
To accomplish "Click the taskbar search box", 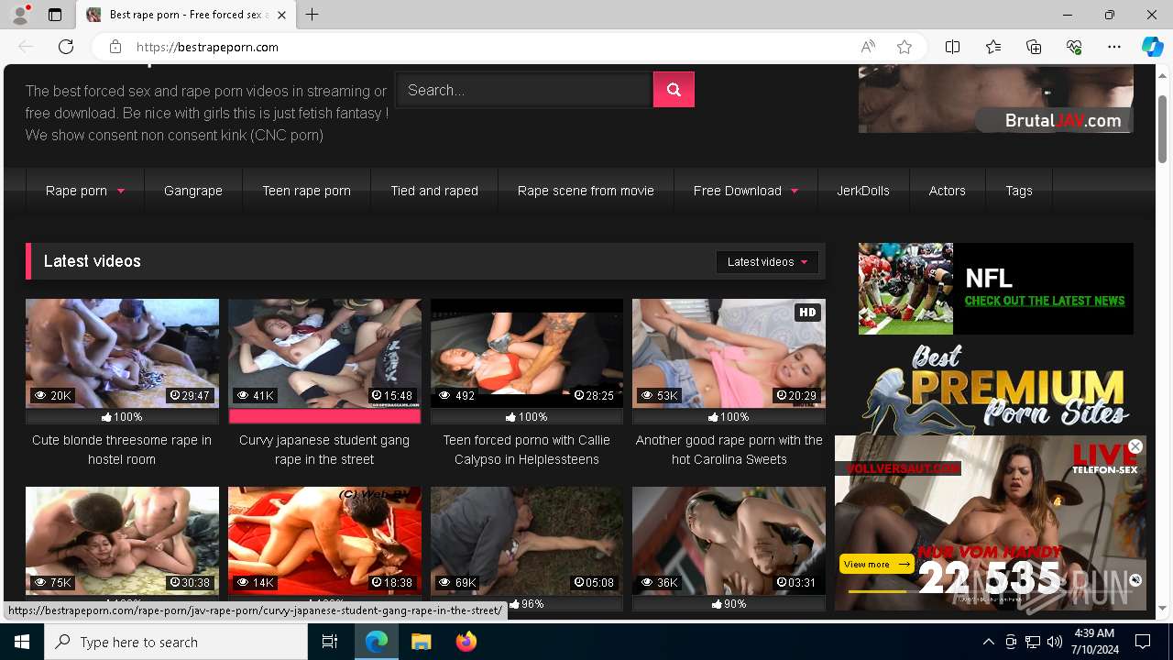I will (176, 642).
